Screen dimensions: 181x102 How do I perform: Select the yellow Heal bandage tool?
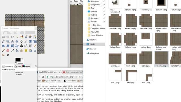coord(26,50)
